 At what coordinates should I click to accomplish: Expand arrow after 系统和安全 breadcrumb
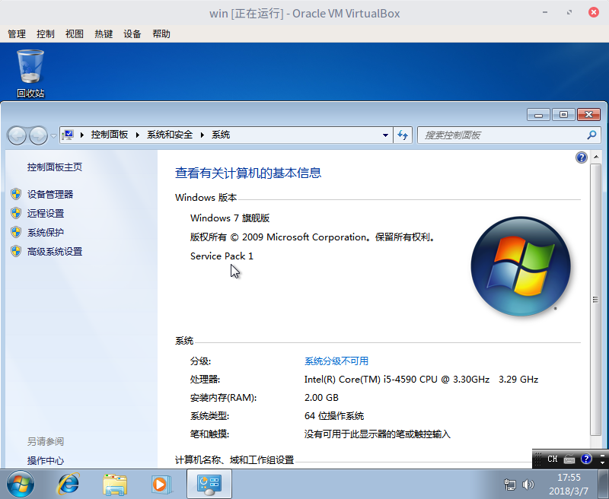tap(202, 135)
